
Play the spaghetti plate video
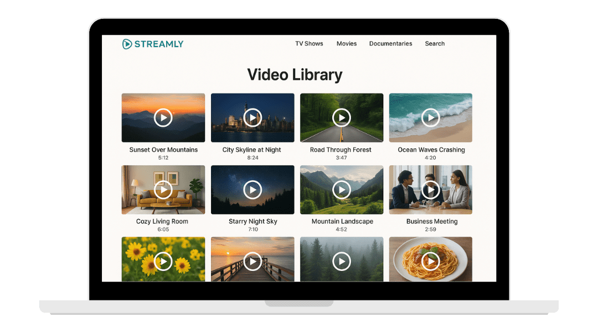tap(431, 261)
